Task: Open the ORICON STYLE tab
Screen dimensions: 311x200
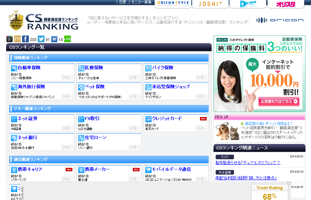Action: [173, 4]
